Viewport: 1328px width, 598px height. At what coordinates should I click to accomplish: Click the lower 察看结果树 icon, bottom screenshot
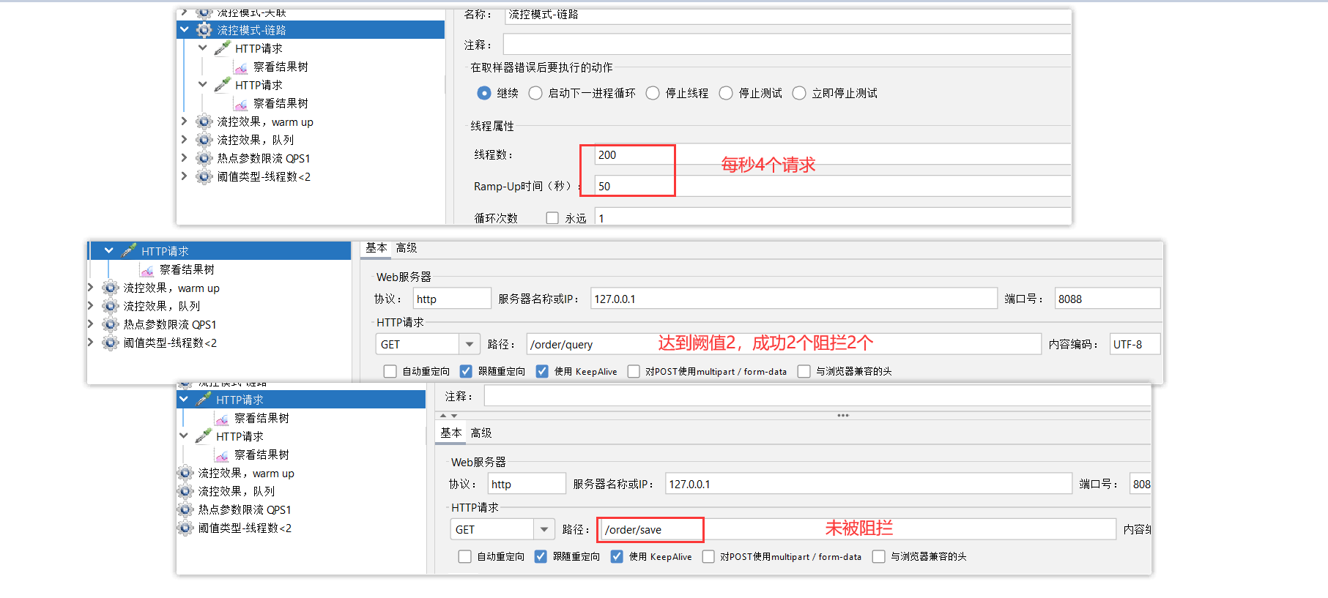click(x=222, y=455)
